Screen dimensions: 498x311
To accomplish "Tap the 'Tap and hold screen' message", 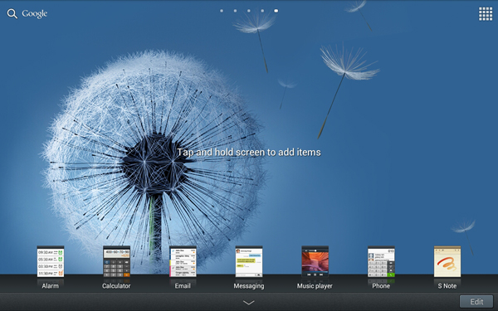I will [249, 153].
